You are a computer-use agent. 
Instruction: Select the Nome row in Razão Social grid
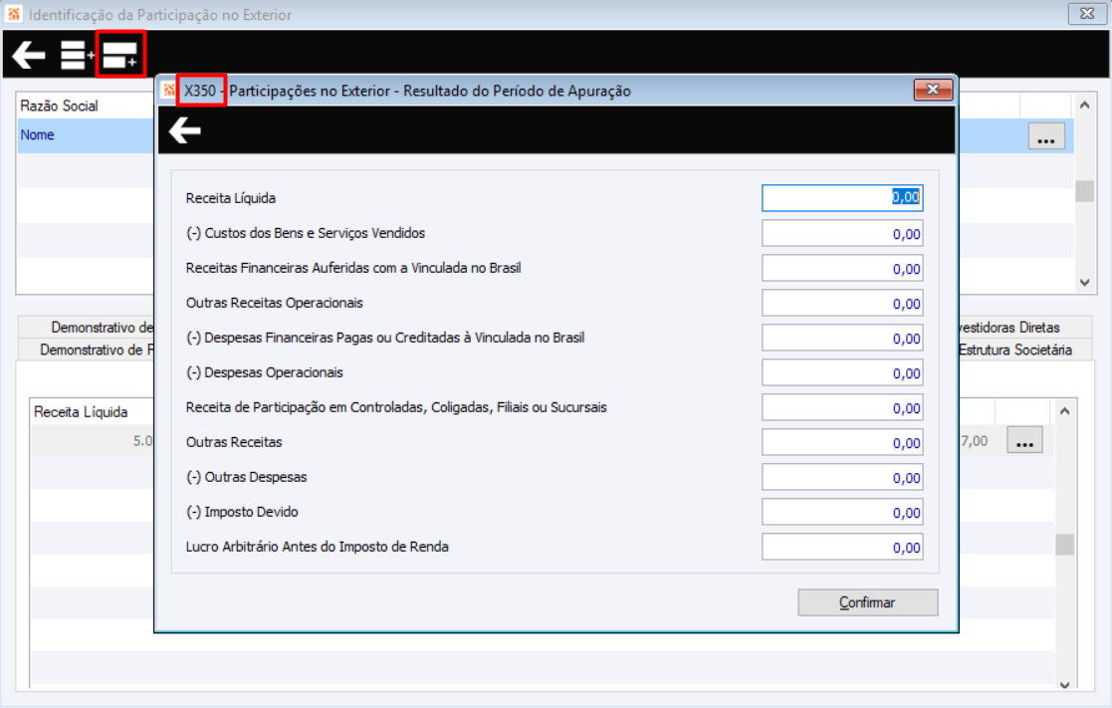click(85, 134)
